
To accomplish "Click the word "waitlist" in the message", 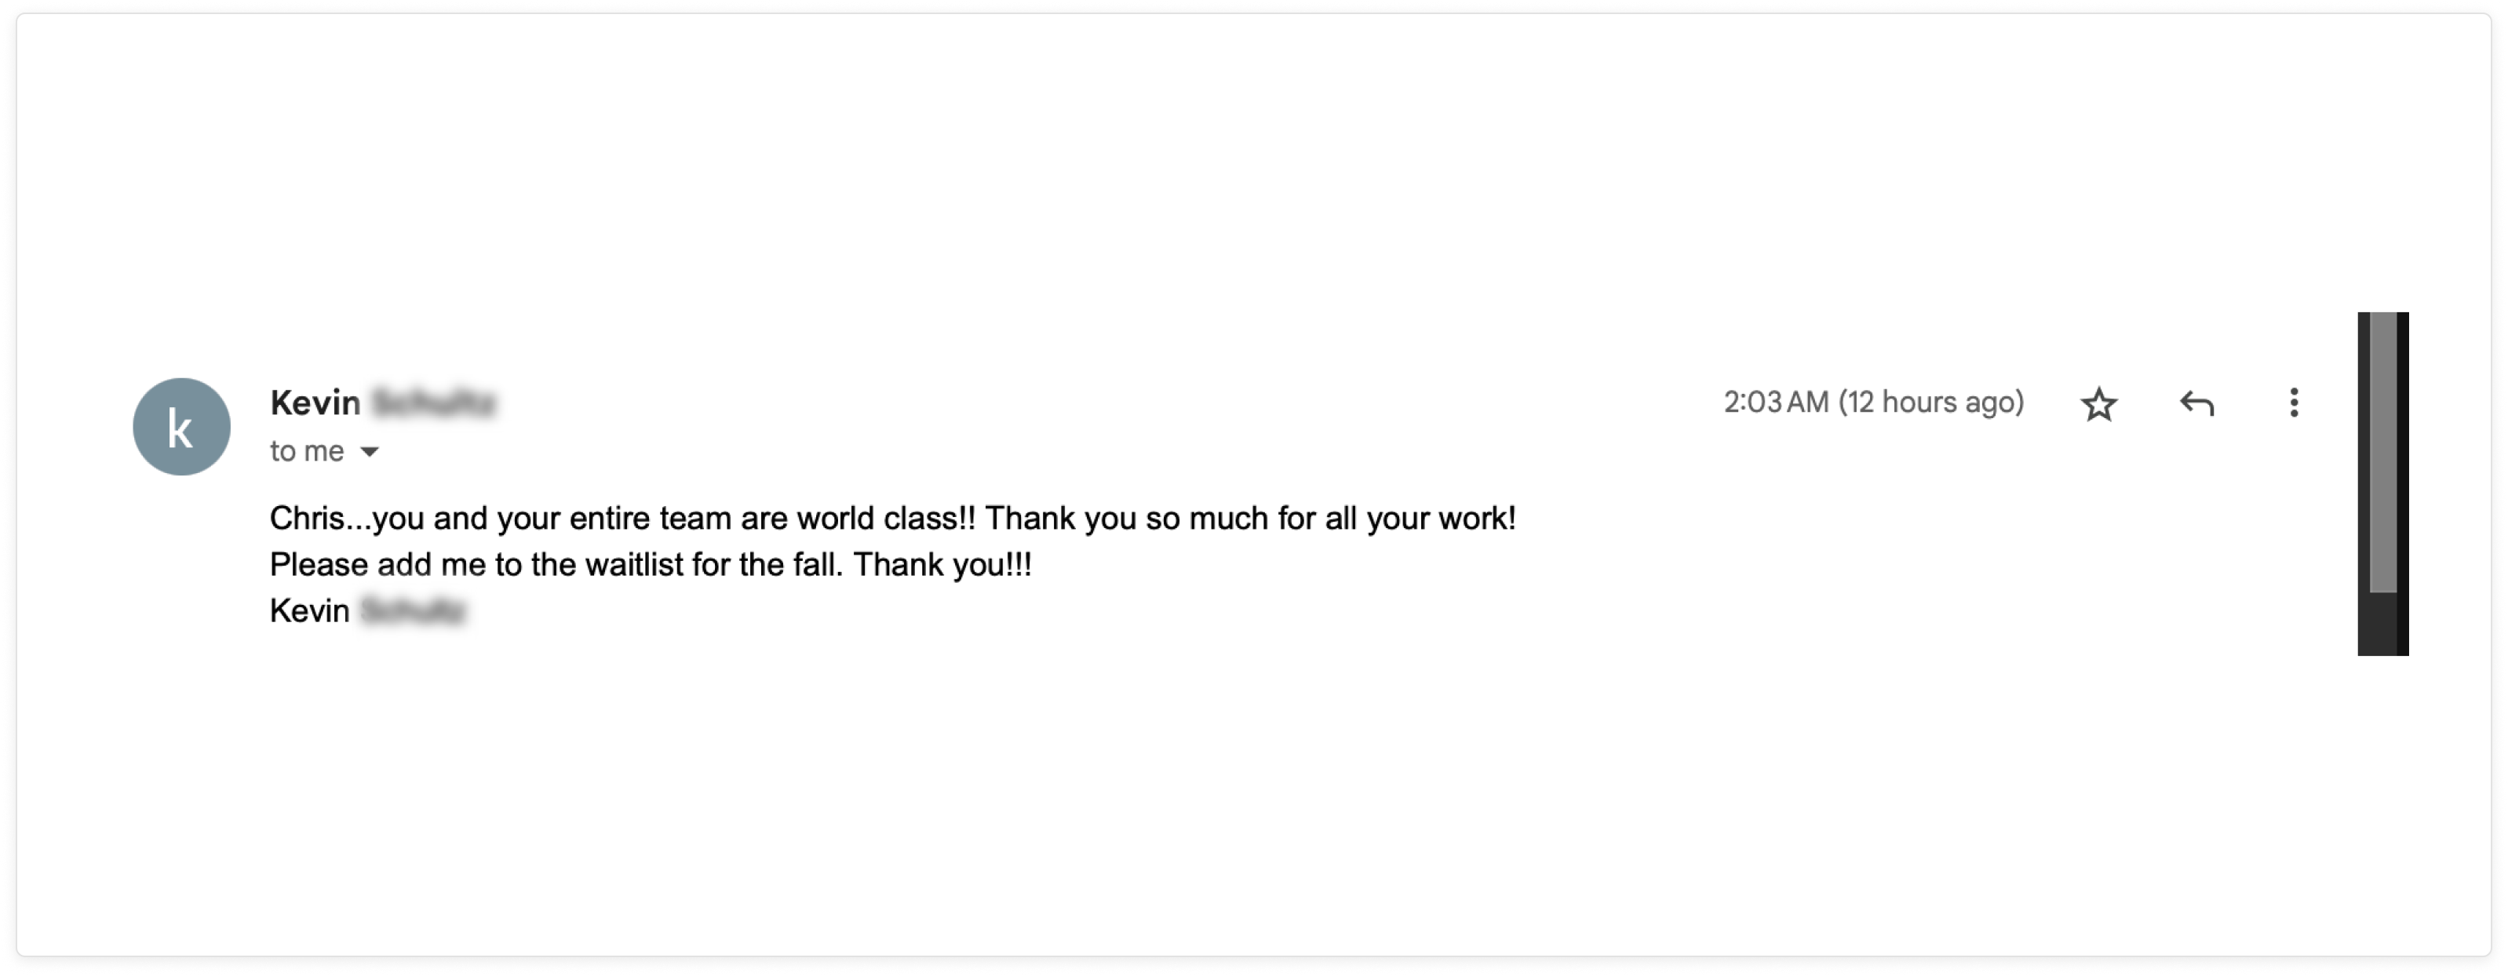I will [634, 564].
